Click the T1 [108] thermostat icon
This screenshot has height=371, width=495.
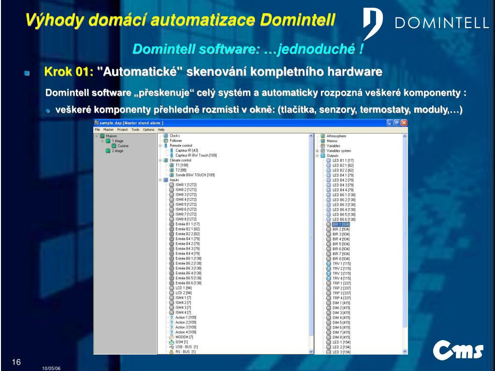pyautogui.click(x=172, y=165)
